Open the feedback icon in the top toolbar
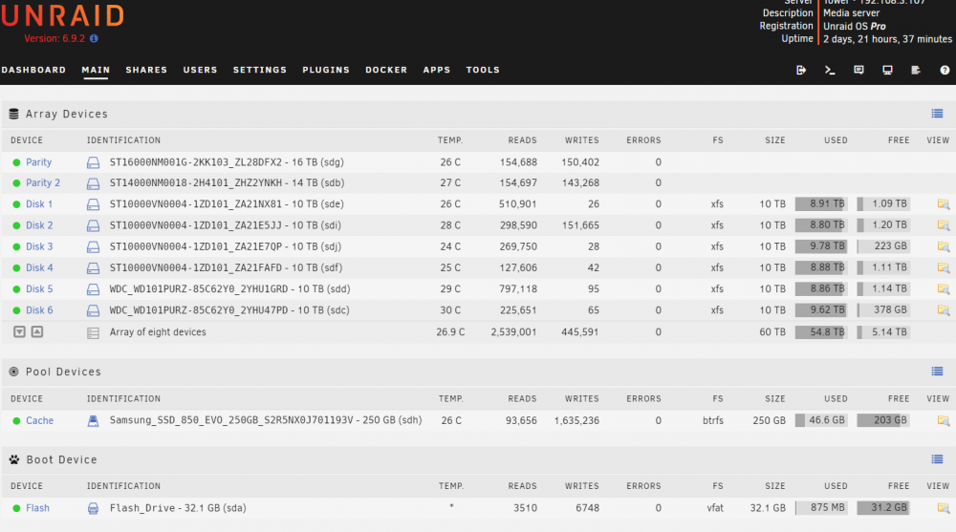 click(858, 70)
